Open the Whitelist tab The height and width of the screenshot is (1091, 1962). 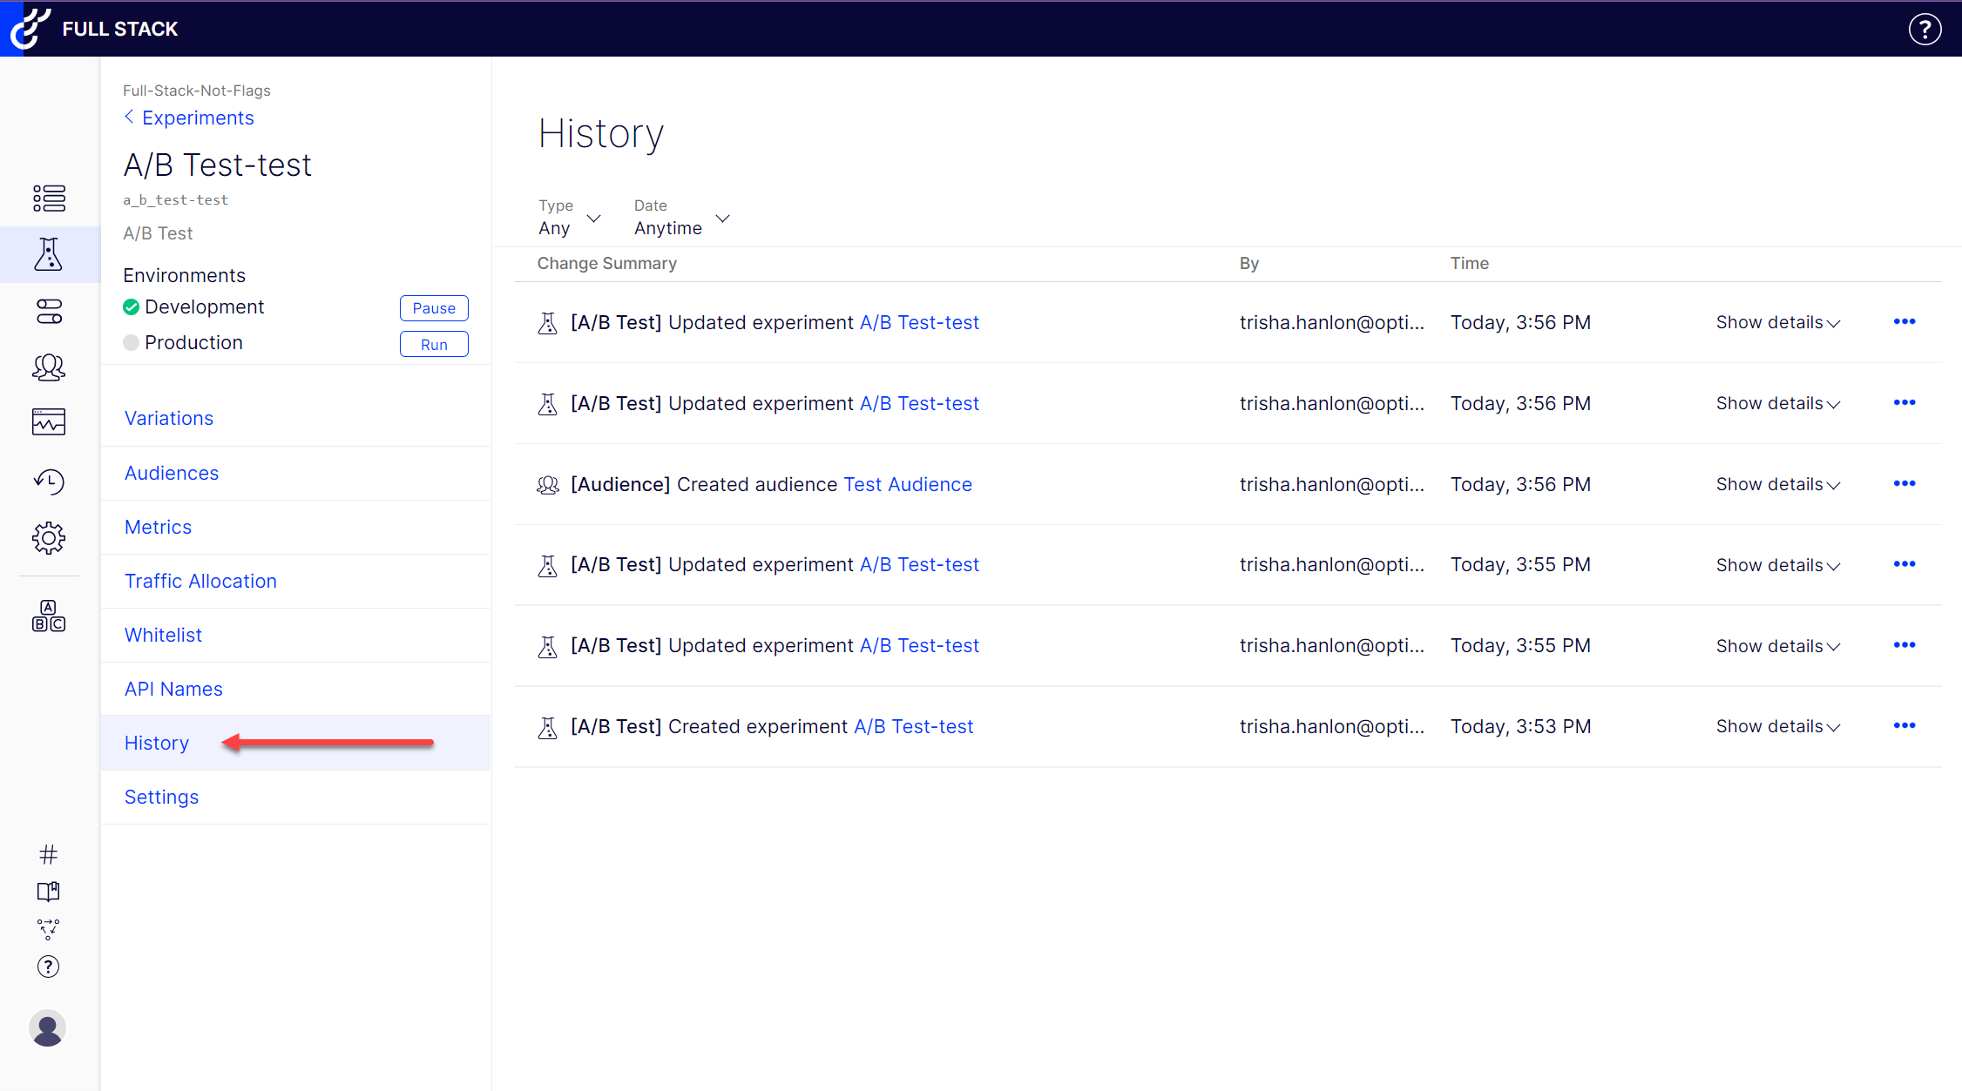[x=163, y=635]
